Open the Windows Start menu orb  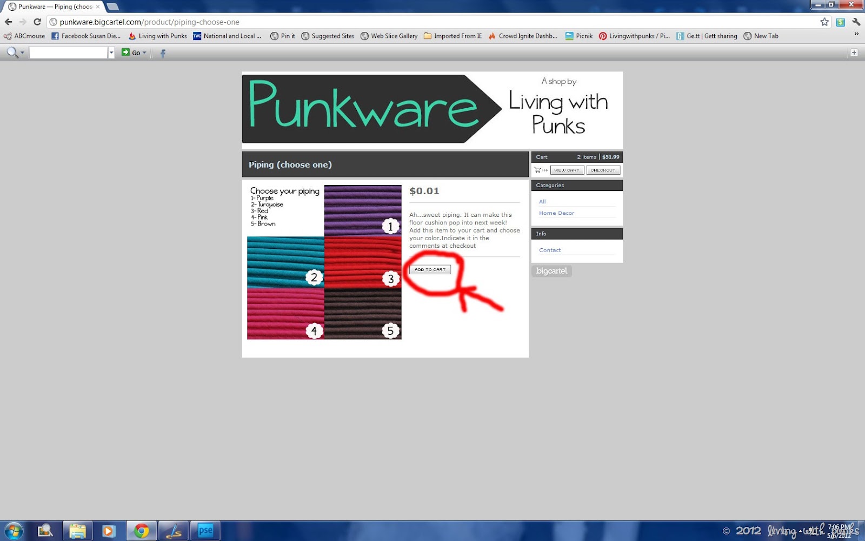[14, 531]
